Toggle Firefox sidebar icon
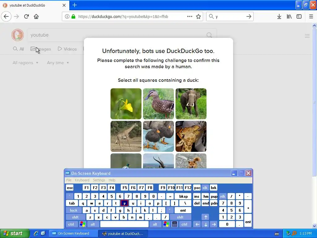The height and width of the screenshot is (238, 317). [x=299, y=16]
